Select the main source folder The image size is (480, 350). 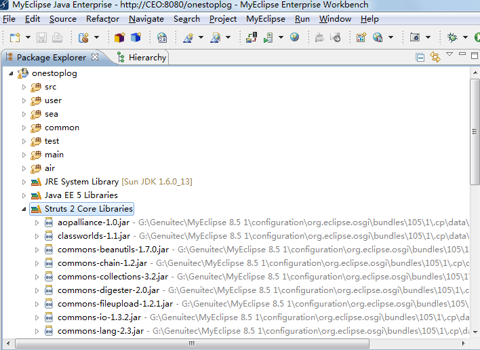click(x=54, y=155)
